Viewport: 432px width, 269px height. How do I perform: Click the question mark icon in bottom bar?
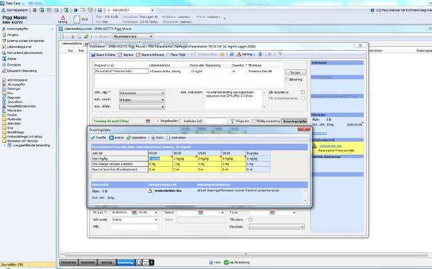[x=151, y=262]
